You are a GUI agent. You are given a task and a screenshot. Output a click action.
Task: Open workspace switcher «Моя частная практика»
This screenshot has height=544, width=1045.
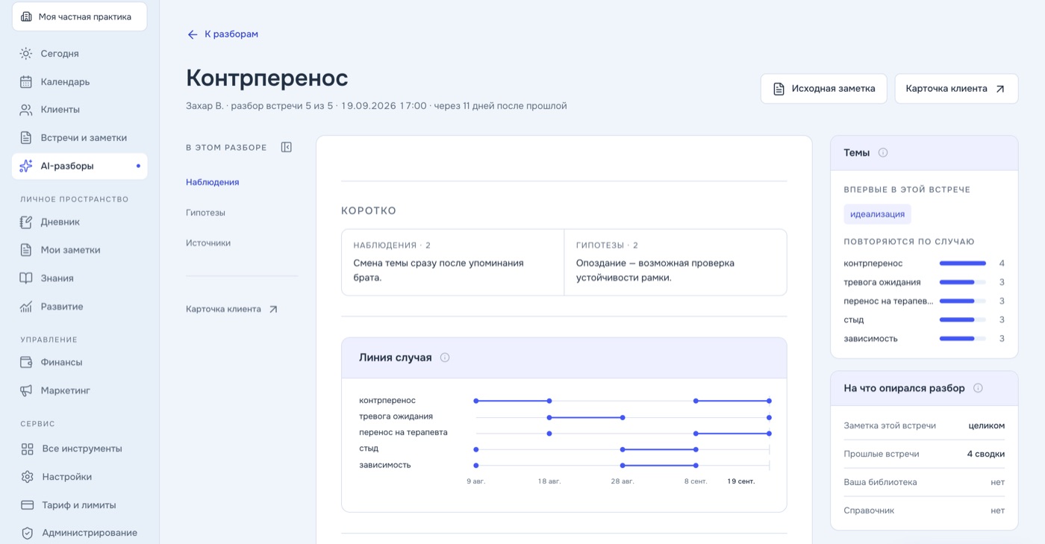[x=79, y=16]
